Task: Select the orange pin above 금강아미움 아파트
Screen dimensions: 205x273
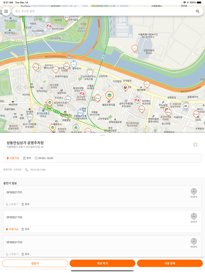Action: [168, 112]
